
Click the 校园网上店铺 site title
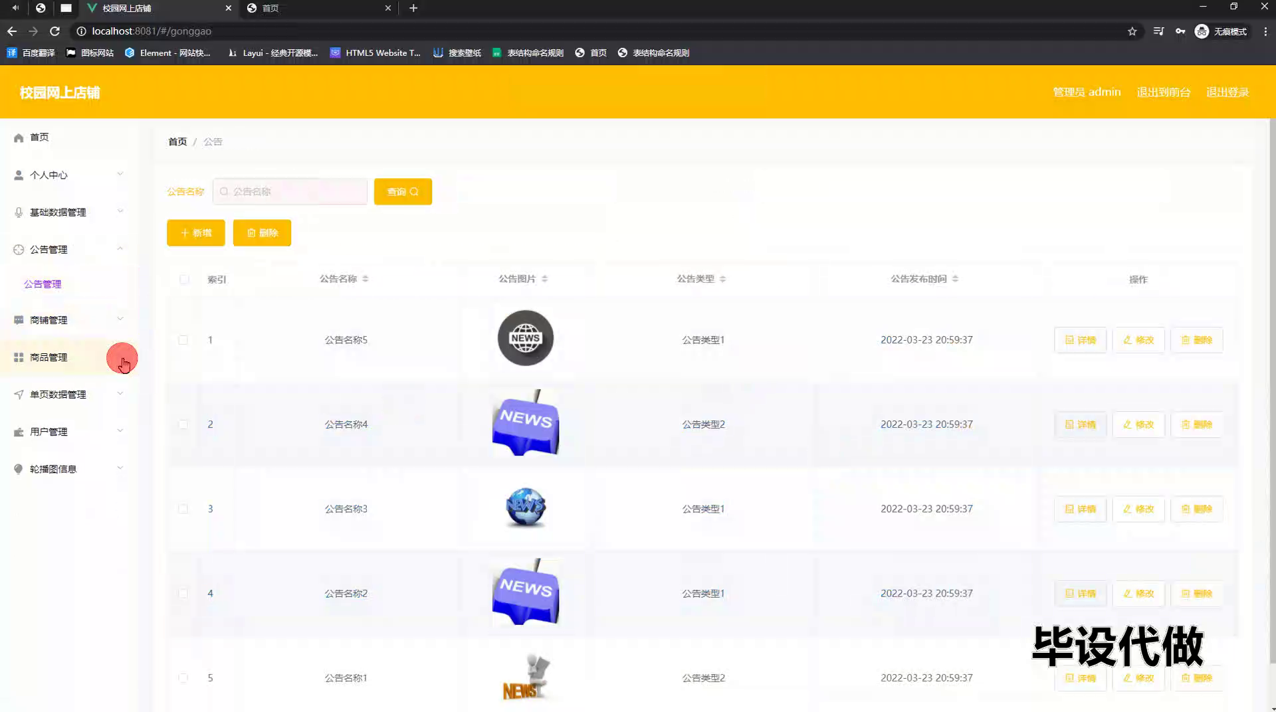60,92
